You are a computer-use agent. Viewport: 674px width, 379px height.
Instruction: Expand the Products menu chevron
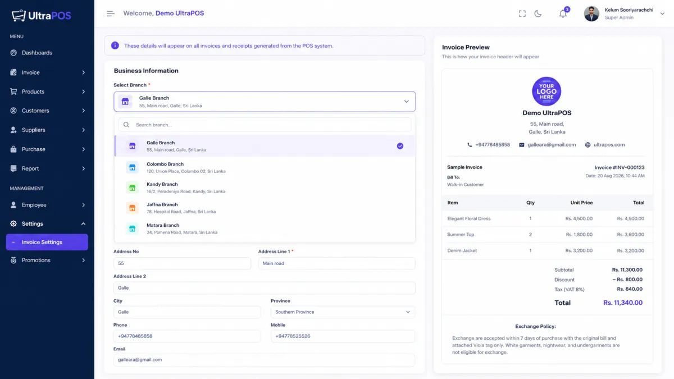pos(83,92)
